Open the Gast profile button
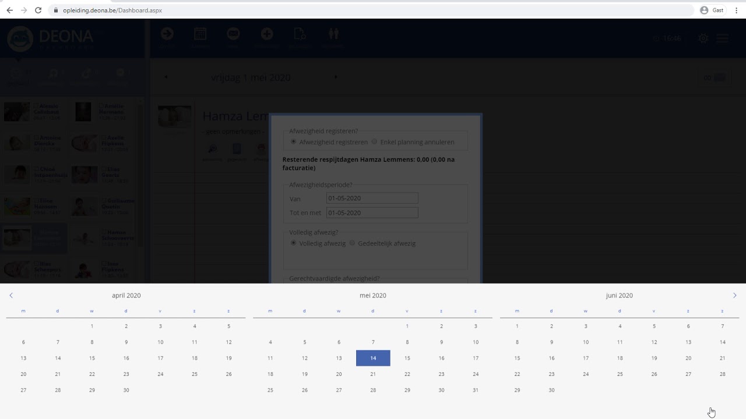 pos(712,10)
